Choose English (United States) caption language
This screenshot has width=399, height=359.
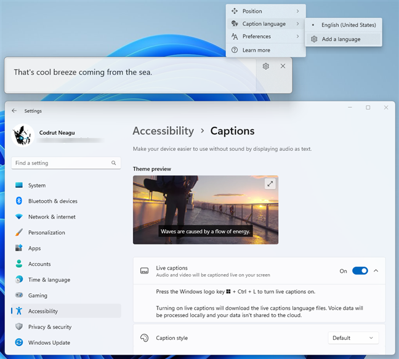[343, 25]
